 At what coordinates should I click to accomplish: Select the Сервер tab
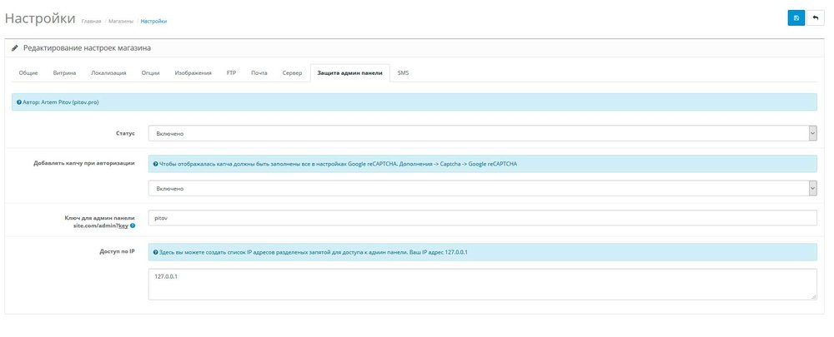point(292,73)
